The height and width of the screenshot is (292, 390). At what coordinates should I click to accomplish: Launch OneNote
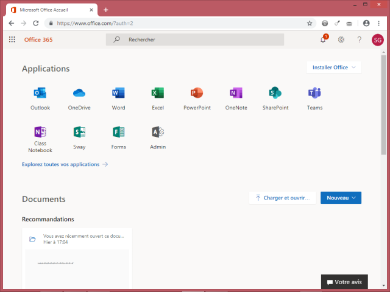(236, 93)
